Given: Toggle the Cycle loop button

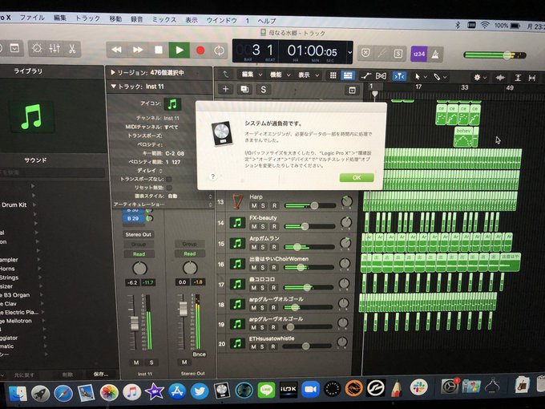Looking at the screenshot, I should pyautogui.click(x=219, y=51).
